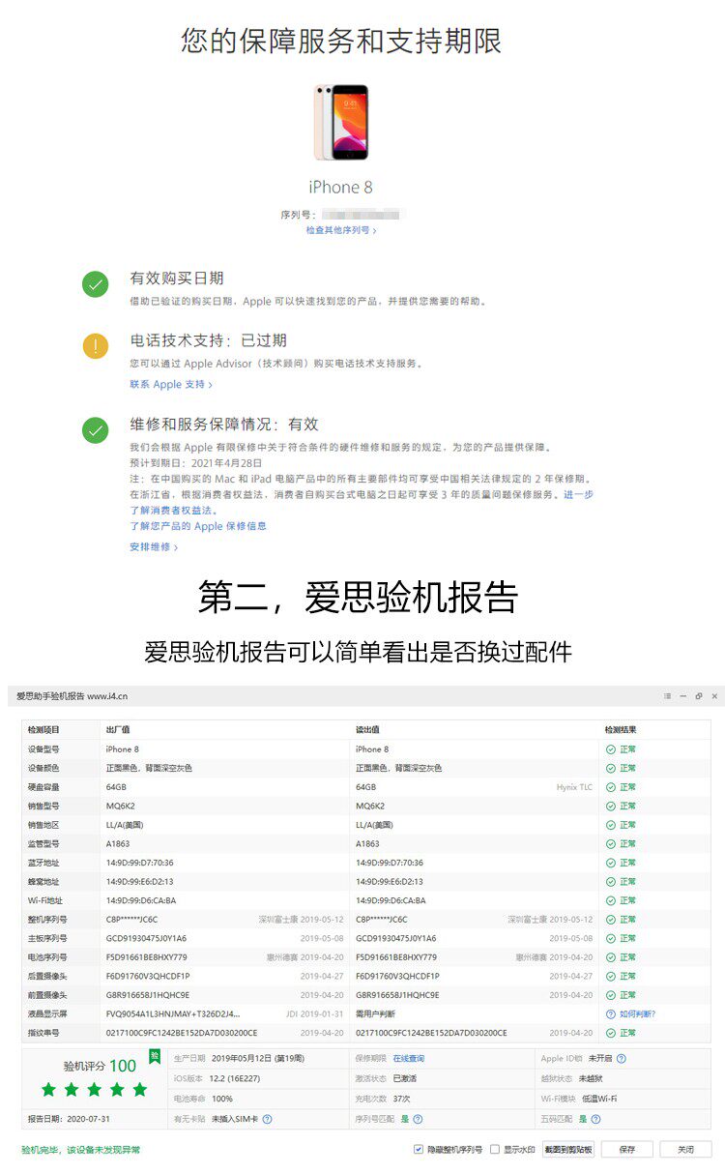Viewport: 725px width, 1174px height.
Task: Click the green checkmark beside 有效购买日期
Action: click(95, 284)
